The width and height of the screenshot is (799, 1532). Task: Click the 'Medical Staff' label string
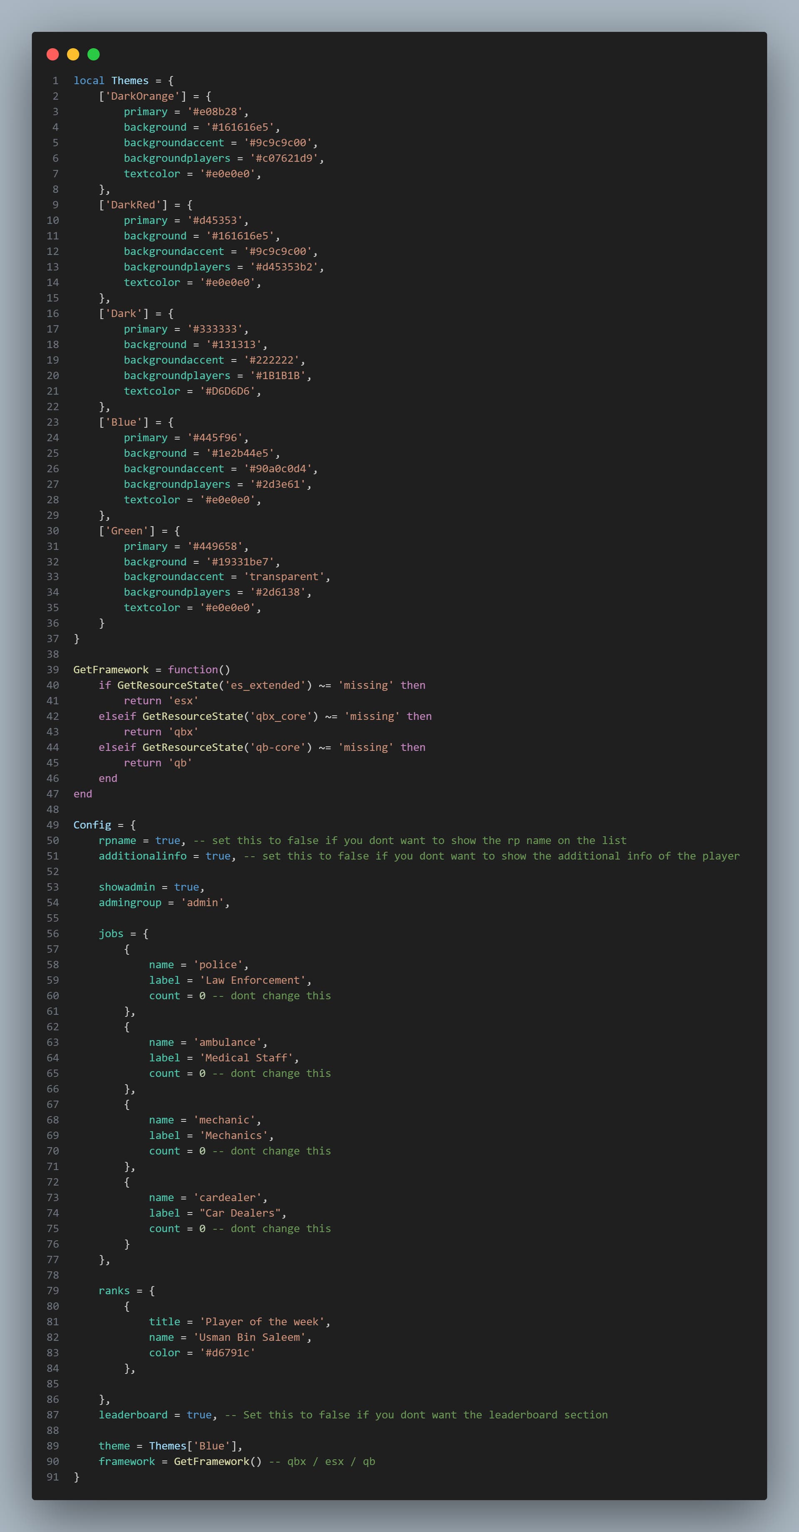246,1058
